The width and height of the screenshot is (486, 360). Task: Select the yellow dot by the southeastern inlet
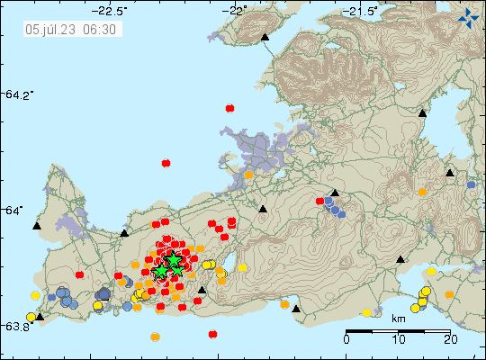(431, 271)
